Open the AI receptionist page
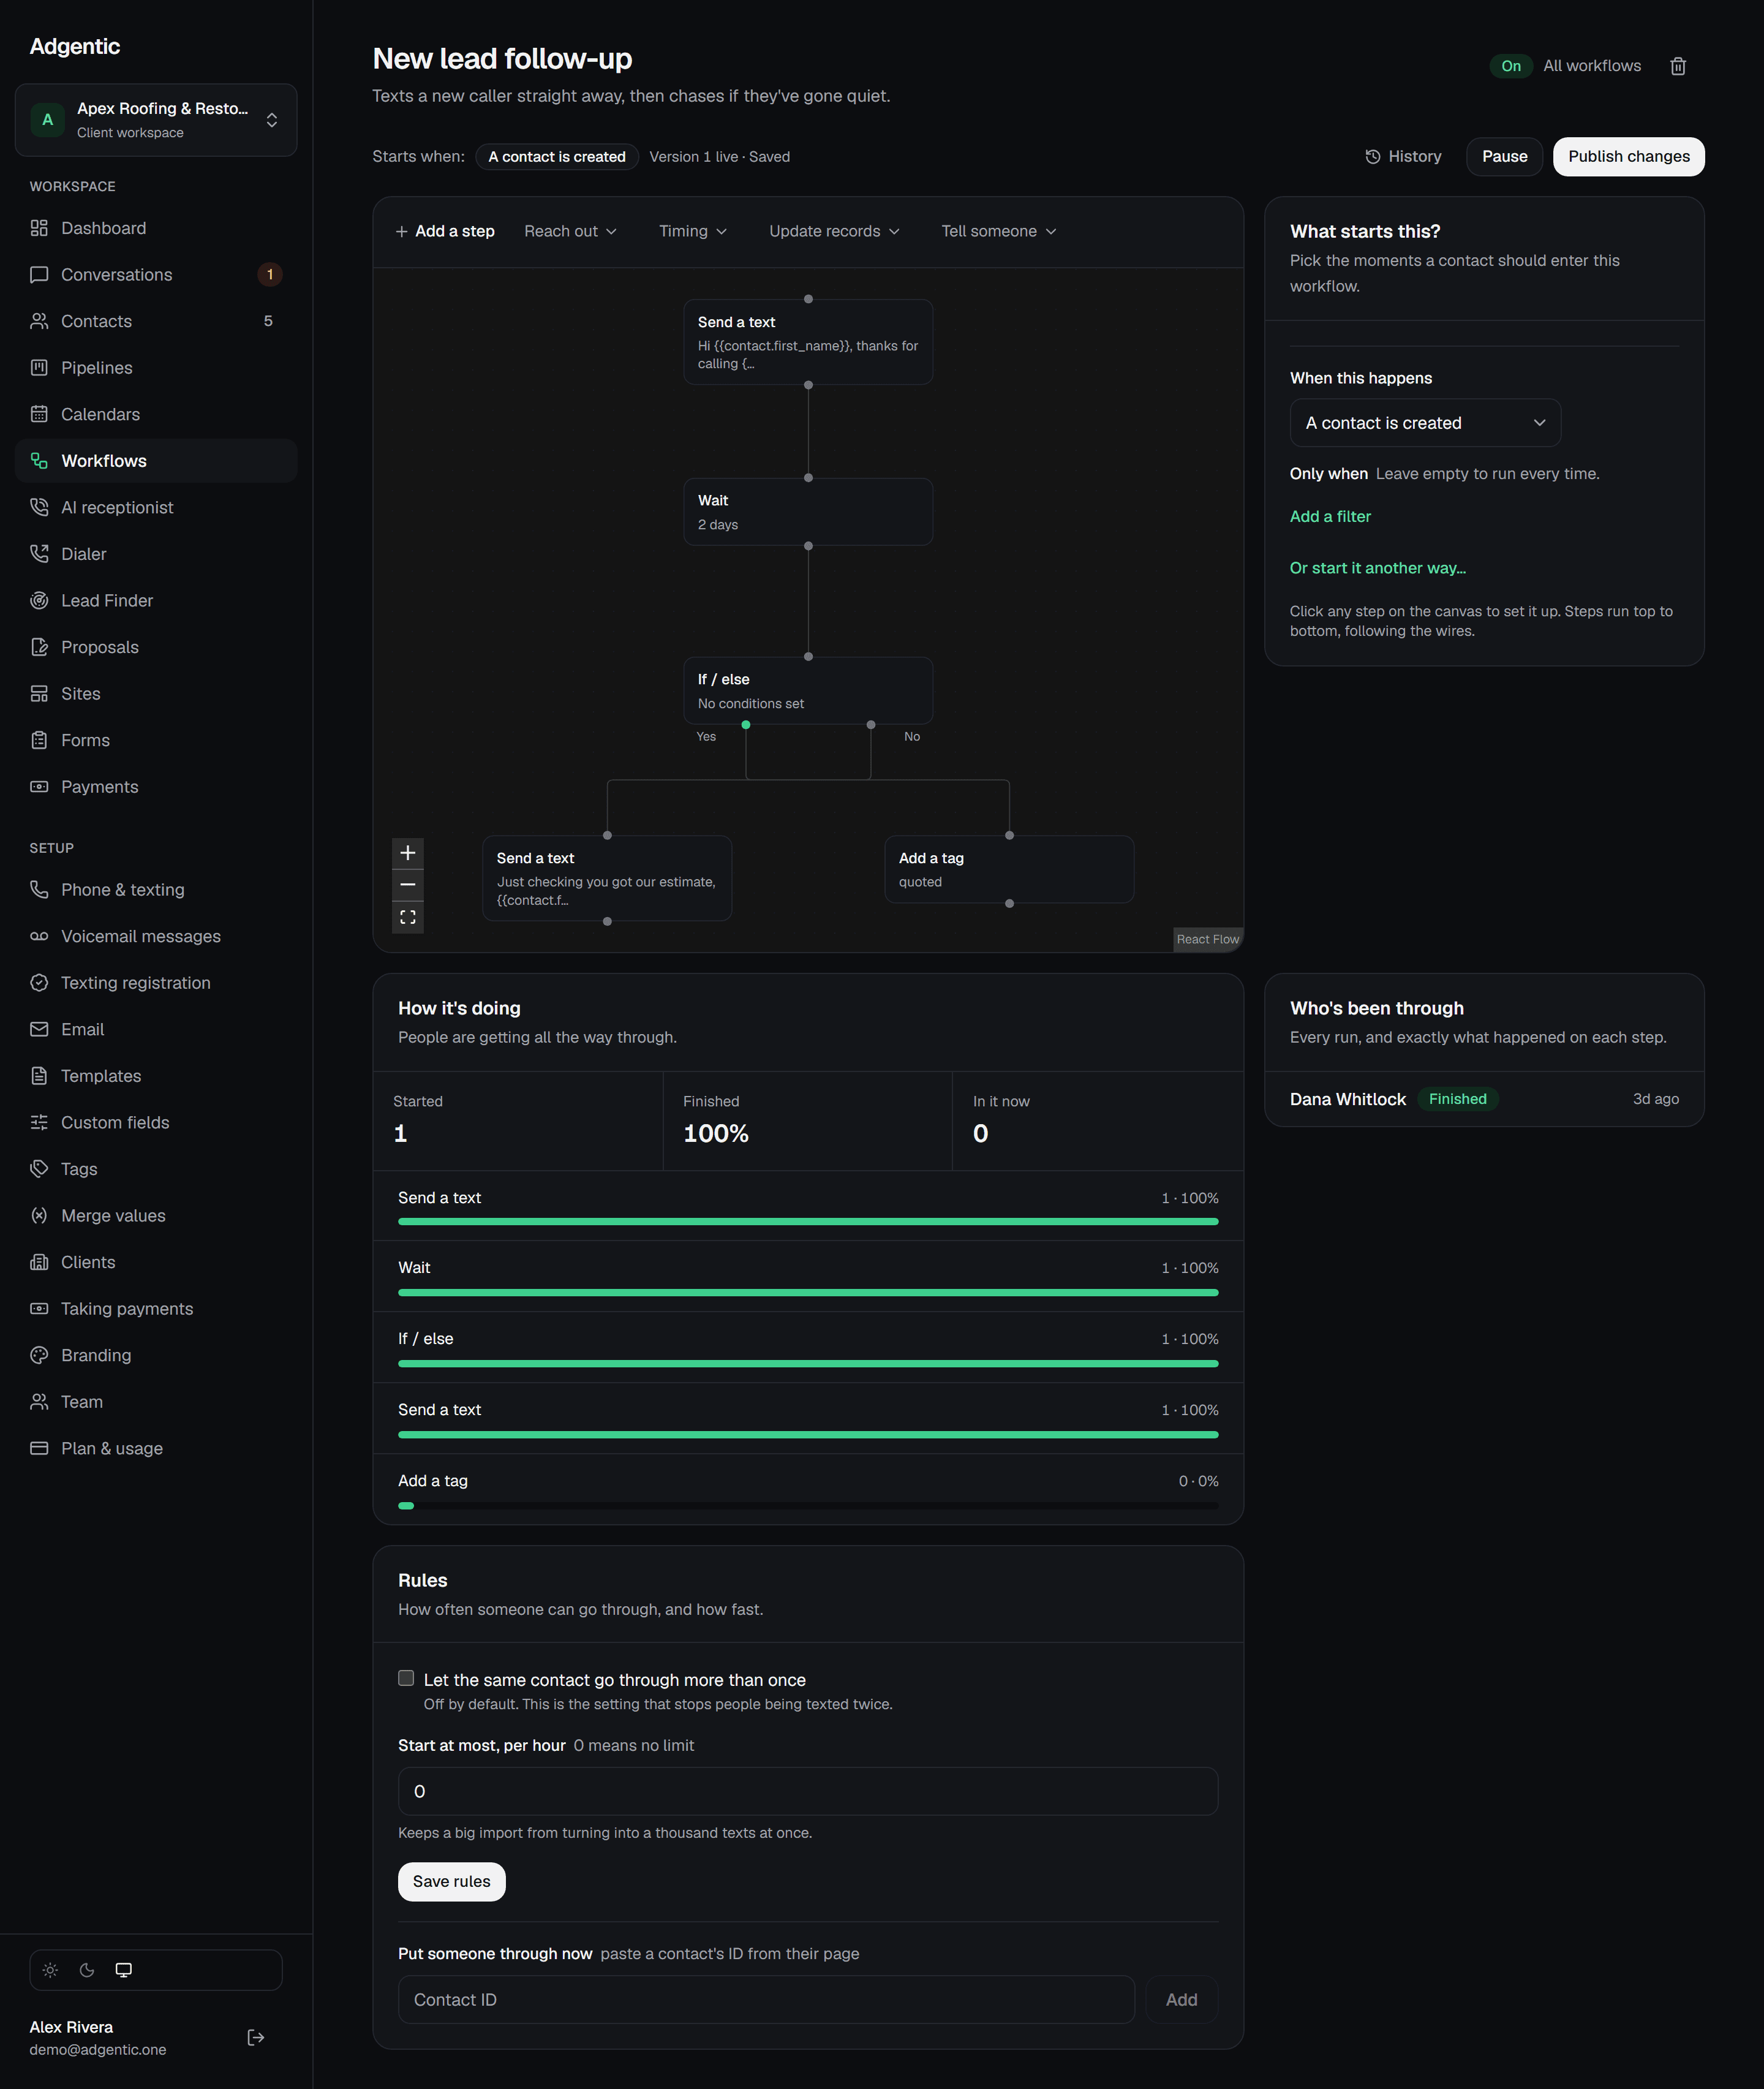 coord(156,508)
